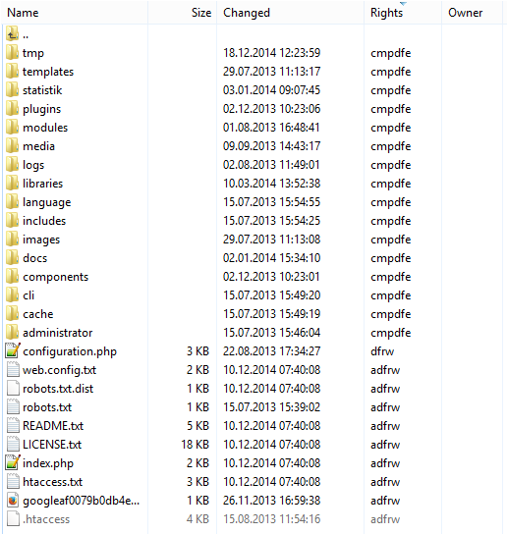Select the README.txt file name

[x=53, y=426]
